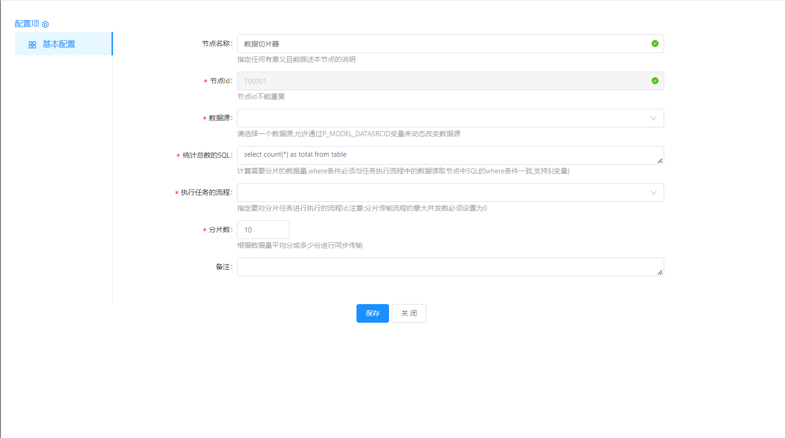This screenshot has width=785, height=438.
Task: Click the 配置项 header text
Action: pos(27,24)
